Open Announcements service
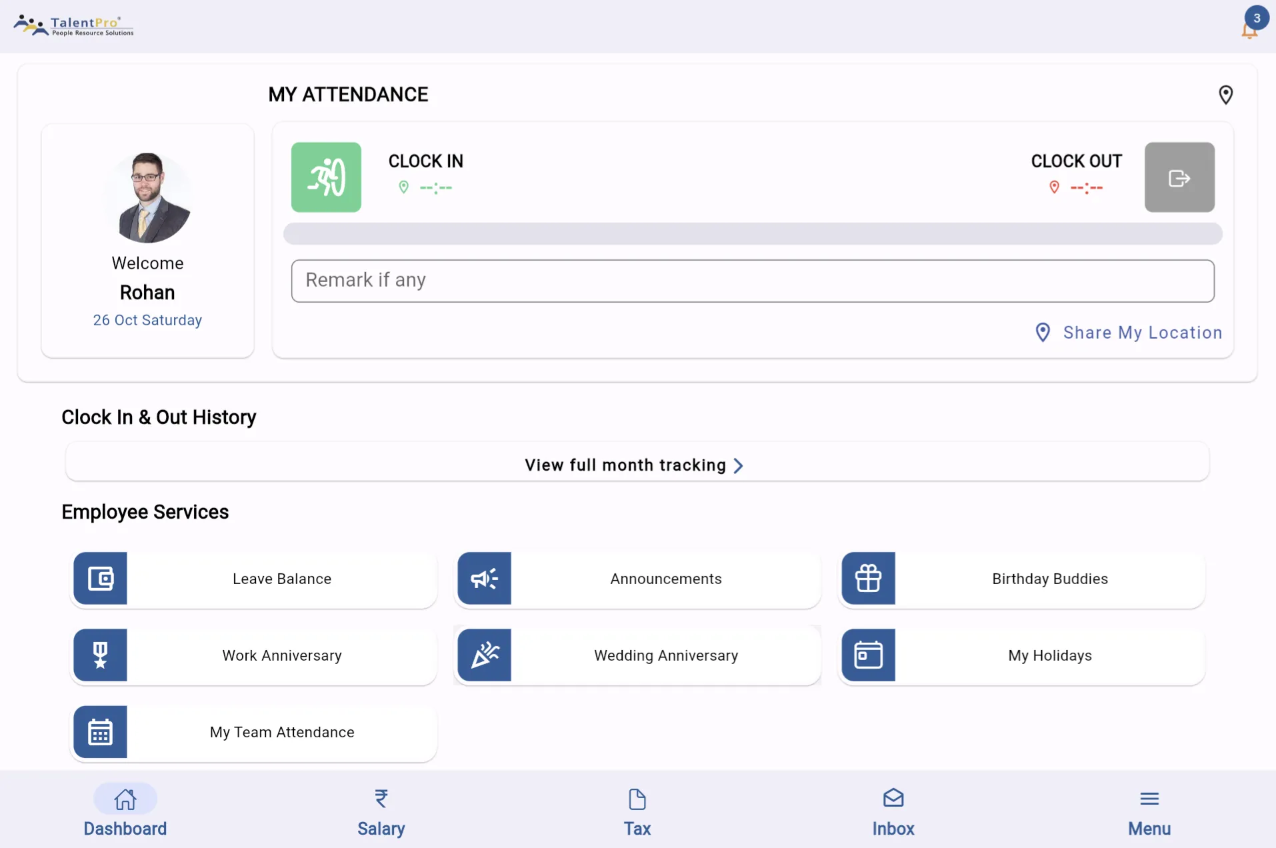The height and width of the screenshot is (848, 1276). [x=639, y=579]
